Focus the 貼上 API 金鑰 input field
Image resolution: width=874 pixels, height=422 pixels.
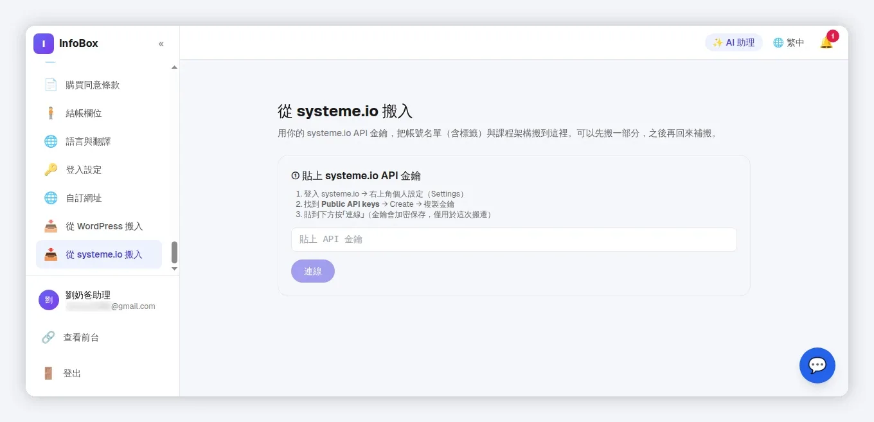pyautogui.click(x=514, y=240)
